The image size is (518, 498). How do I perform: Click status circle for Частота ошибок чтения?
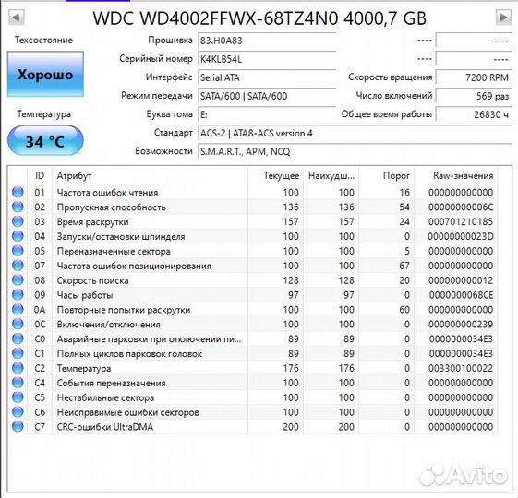(x=18, y=192)
